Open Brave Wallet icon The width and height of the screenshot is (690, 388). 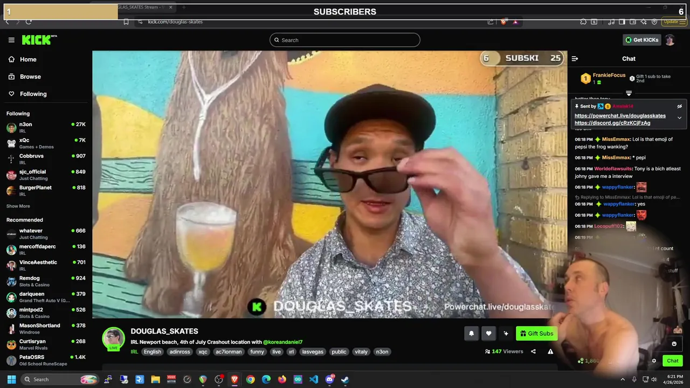[632, 22]
